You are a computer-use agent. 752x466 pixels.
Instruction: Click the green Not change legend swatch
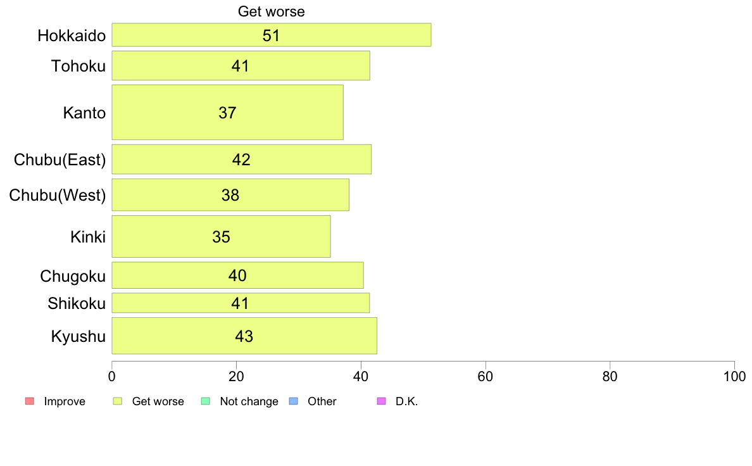206,401
